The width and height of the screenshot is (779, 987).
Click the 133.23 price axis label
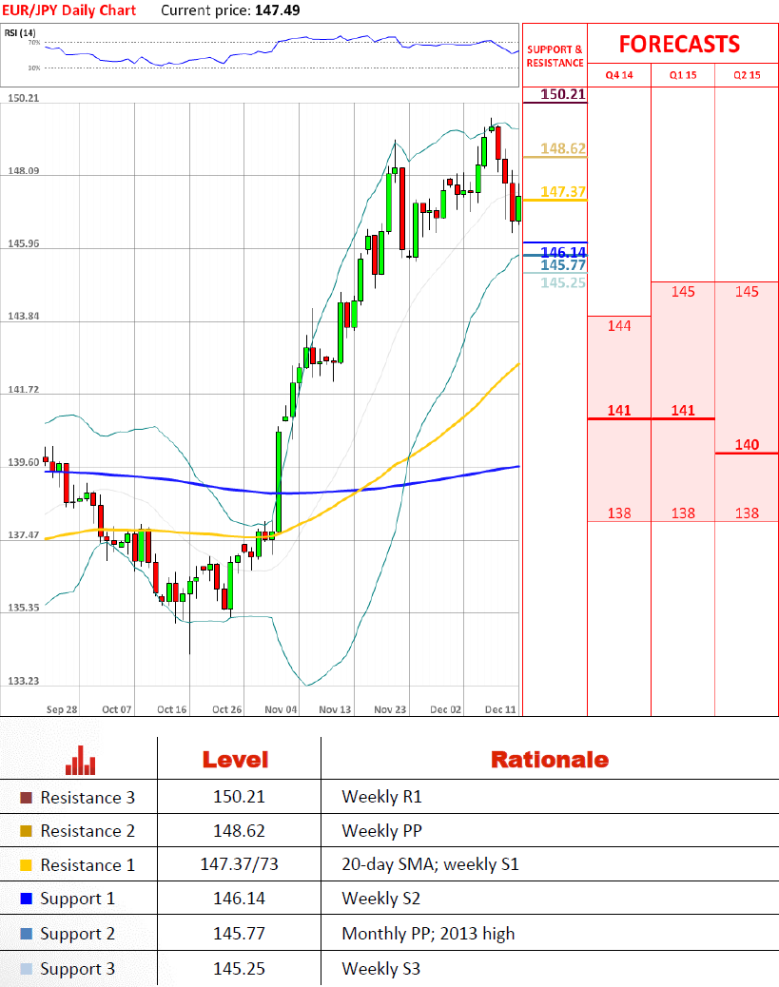[23, 681]
